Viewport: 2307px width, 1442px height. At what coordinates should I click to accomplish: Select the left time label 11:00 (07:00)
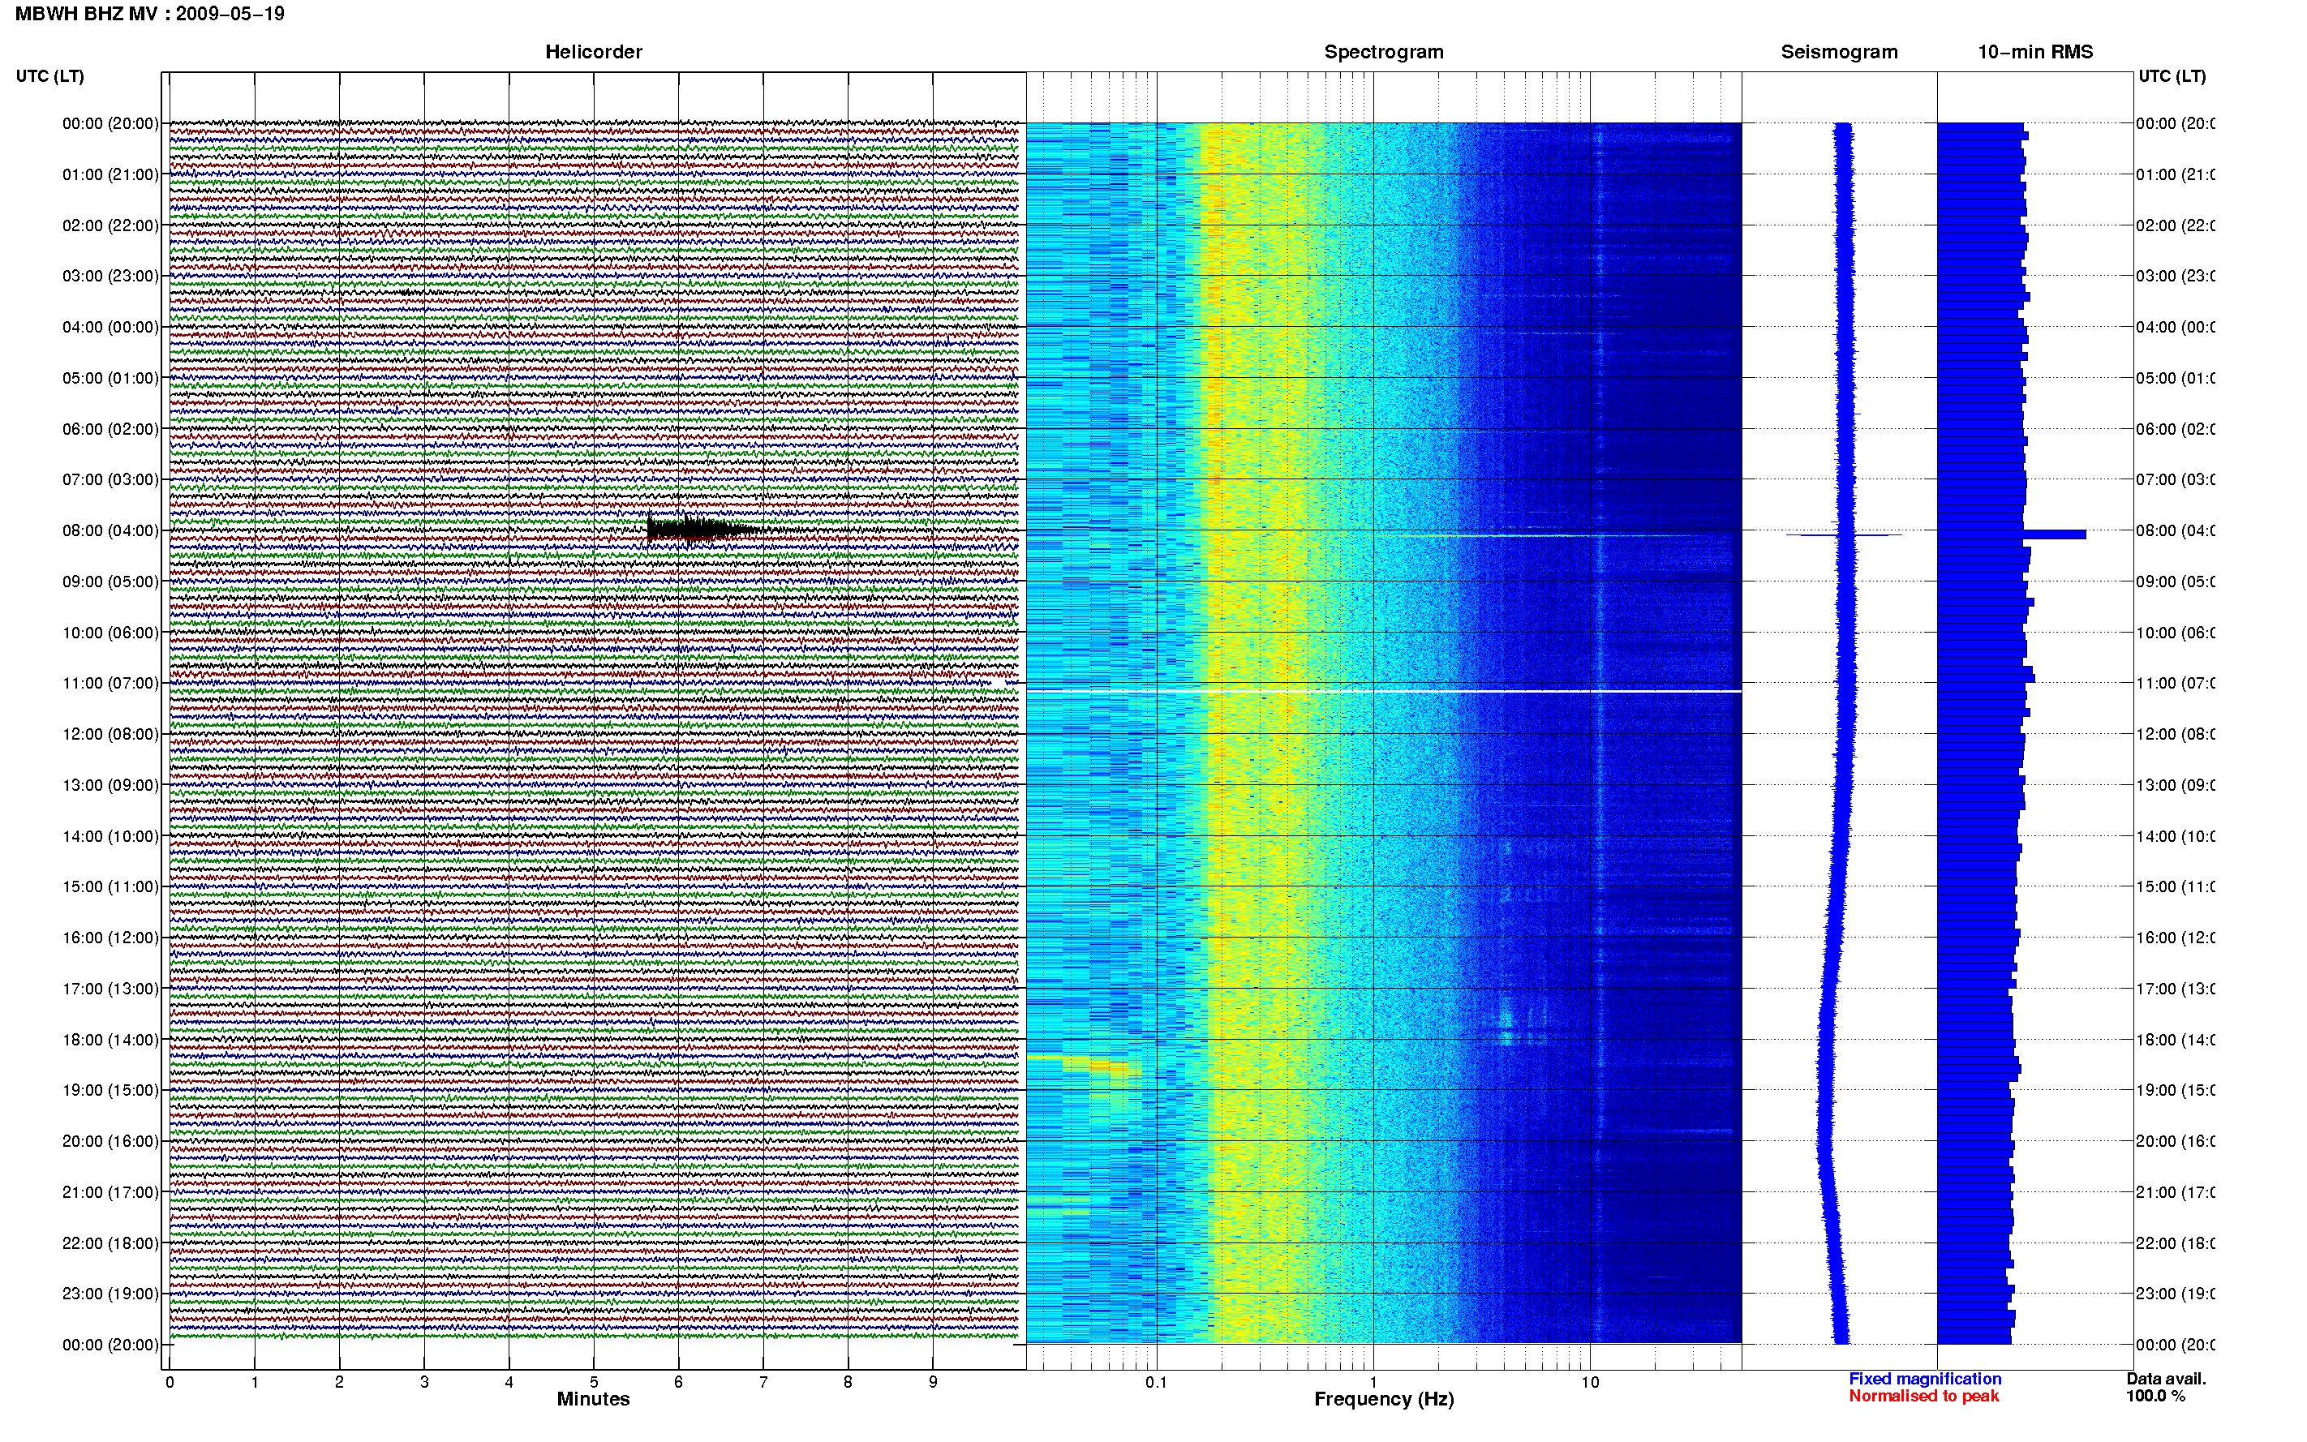pyautogui.click(x=110, y=683)
